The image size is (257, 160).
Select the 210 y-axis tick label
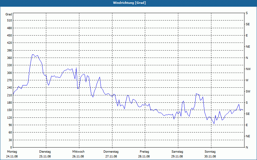10,95
